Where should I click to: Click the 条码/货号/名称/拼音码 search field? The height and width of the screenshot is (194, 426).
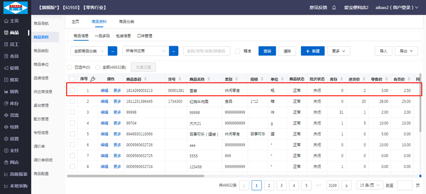point(207,51)
